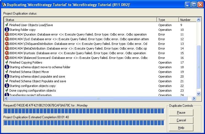The width and height of the screenshot is (205, 134).
Task: Click the horizontal scrollbar thumb
Action: [98, 99]
